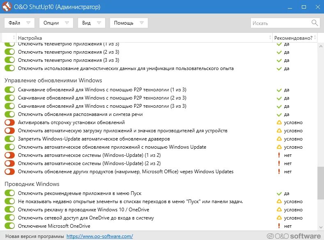324x240 pixels.
Task: Click yellow triangle icon for OneDrive network access row
Action: [x=279, y=218]
